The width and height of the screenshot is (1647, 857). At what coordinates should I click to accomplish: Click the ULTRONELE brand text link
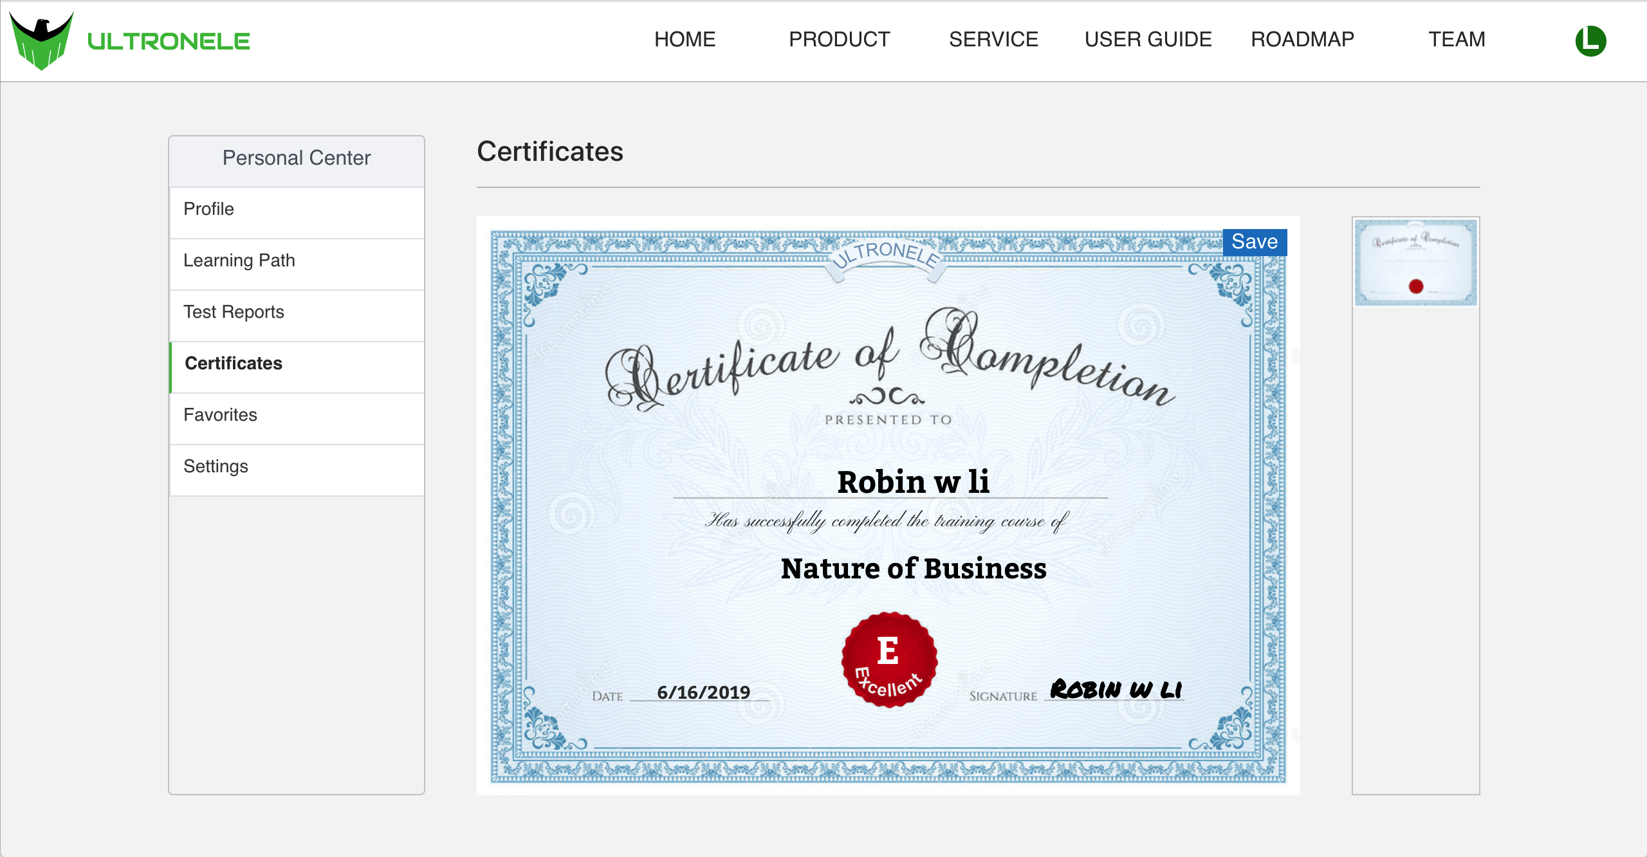[x=169, y=41]
